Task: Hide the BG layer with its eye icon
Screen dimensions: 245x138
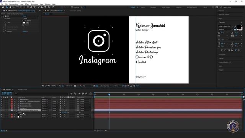Action: pyautogui.click(x=2, y=117)
